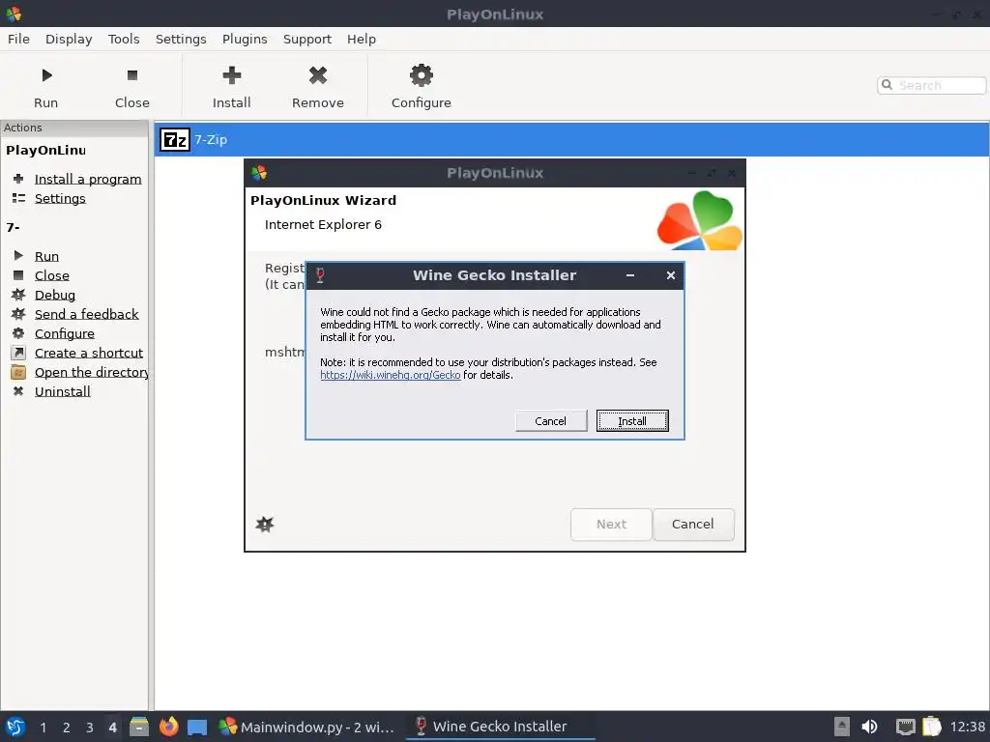The width and height of the screenshot is (990, 742).
Task: Open the File menu
Action: point(18,39)
